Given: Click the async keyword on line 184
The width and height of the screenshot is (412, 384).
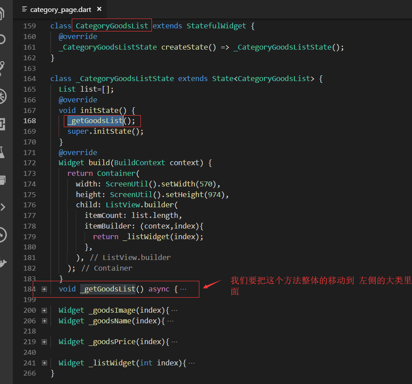Looking at the screenshot, I should click(x=159, y=289).
